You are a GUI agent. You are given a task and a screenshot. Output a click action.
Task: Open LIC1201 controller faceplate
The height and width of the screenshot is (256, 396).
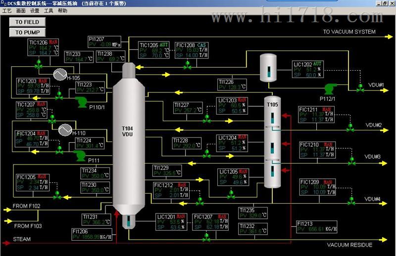[171, 222]
